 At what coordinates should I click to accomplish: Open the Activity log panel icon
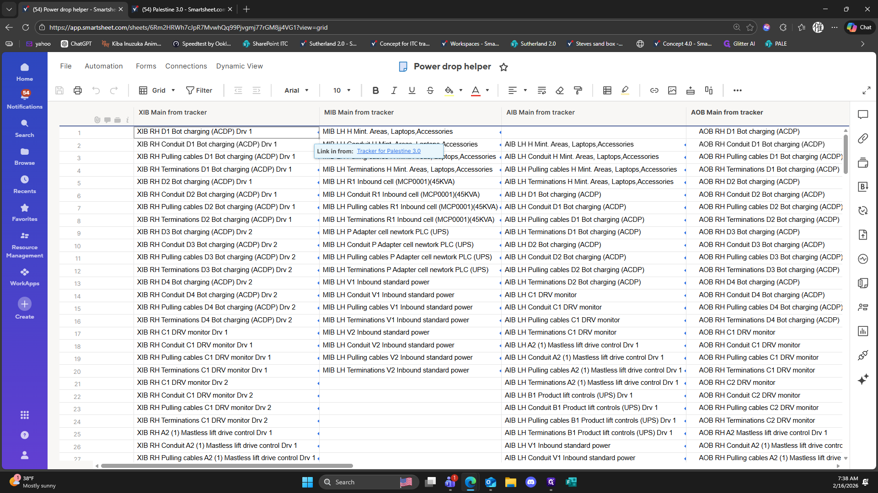(863, 259)
